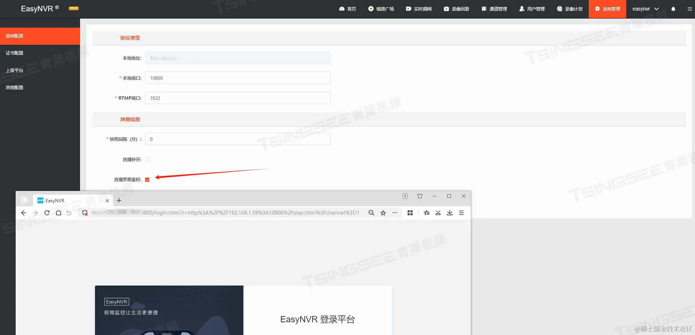Open 录像回看 playback menu
The width and height of the screenshot is (695, 335).
tap(457, 9)
